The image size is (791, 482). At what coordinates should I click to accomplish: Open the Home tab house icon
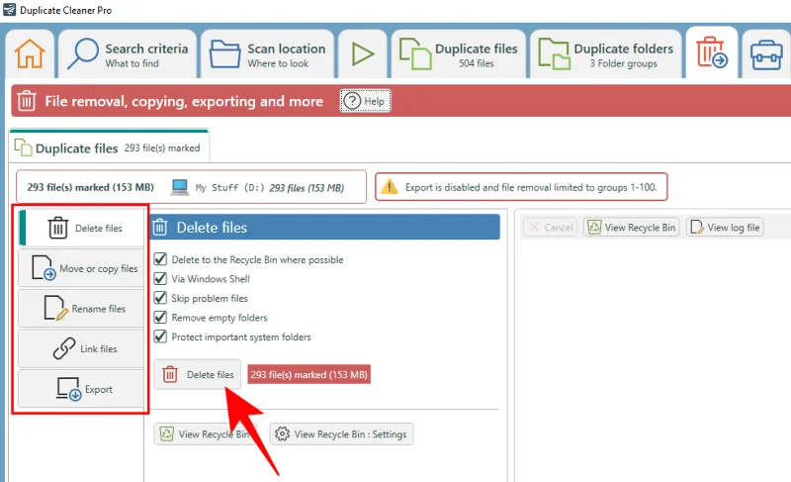pos(30,53)
